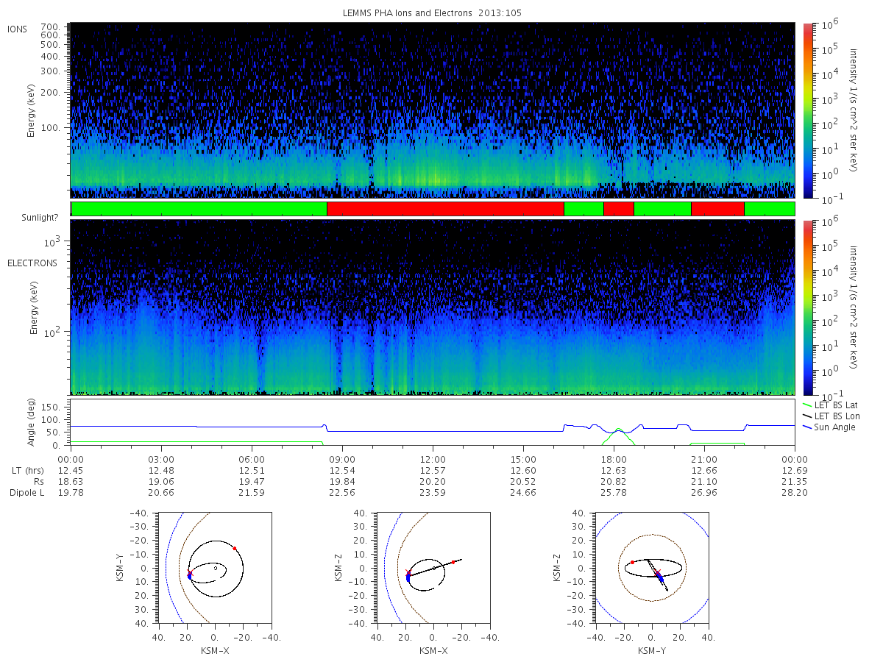Click the 12:00 time axis tick label
The image size is (883, 662).
433,458
